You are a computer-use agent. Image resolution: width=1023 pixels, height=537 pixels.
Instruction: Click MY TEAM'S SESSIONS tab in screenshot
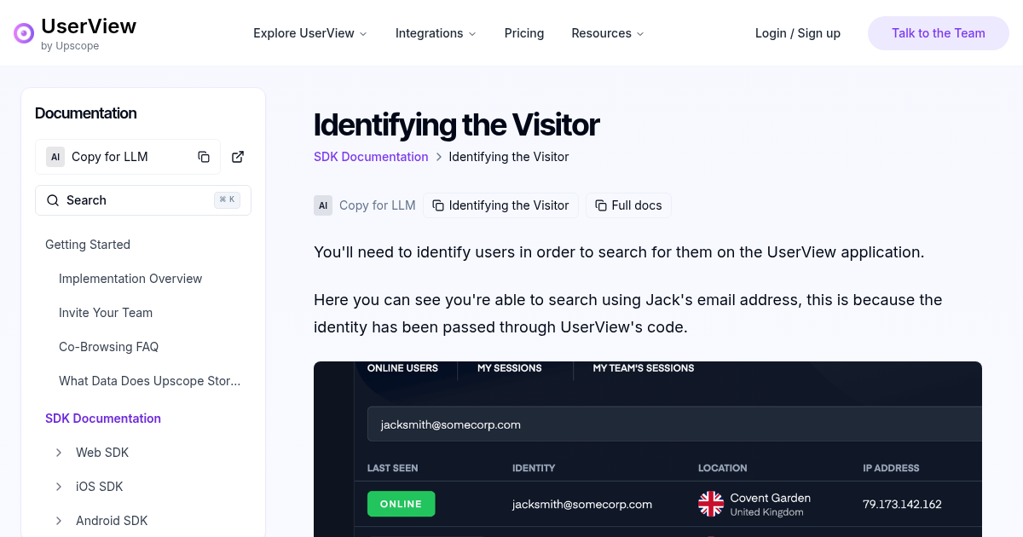tap(644, 368)
